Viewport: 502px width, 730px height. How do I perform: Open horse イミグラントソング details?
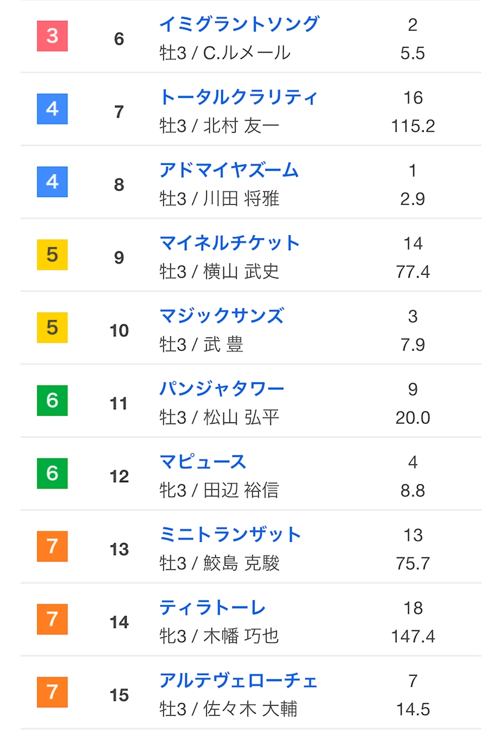[239, 24]
